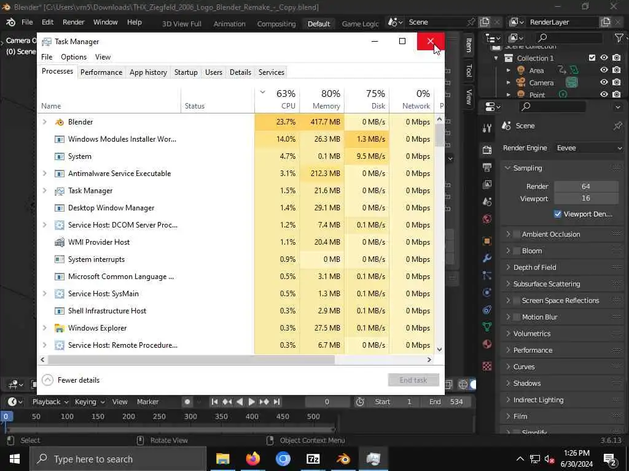Hide Area light in viewport via eye icon

604,70
